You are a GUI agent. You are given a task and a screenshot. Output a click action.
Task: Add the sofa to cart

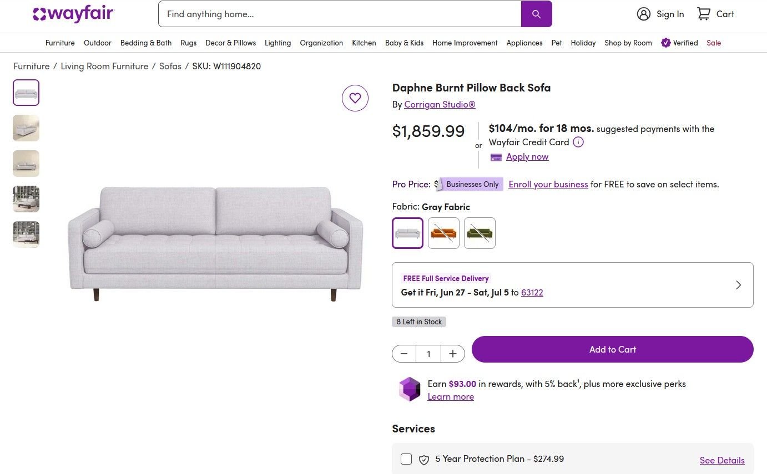(612, 349)
